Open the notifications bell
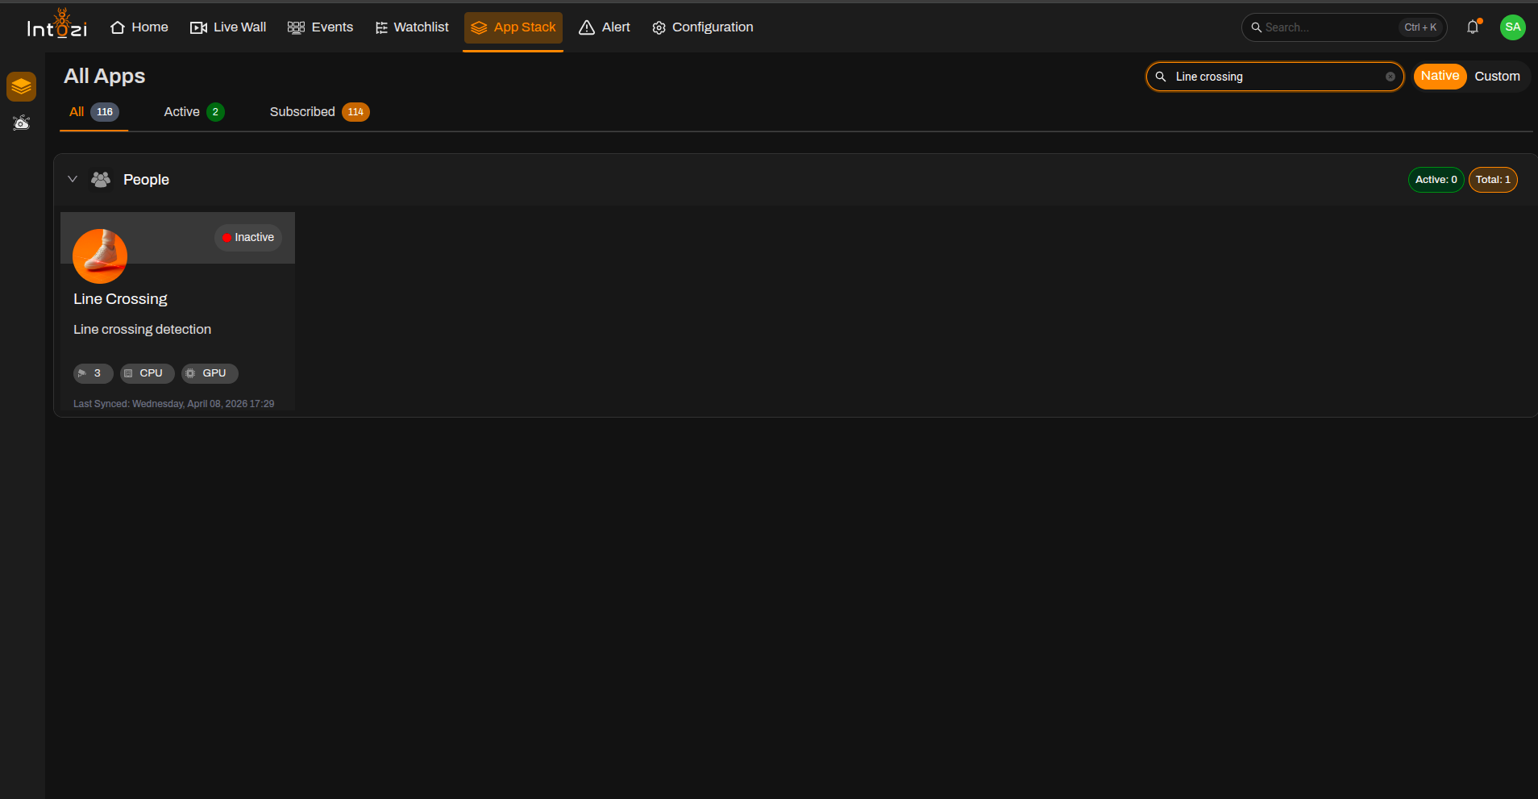Viewport: 1538px width, 799px height. pos(1473,27)
